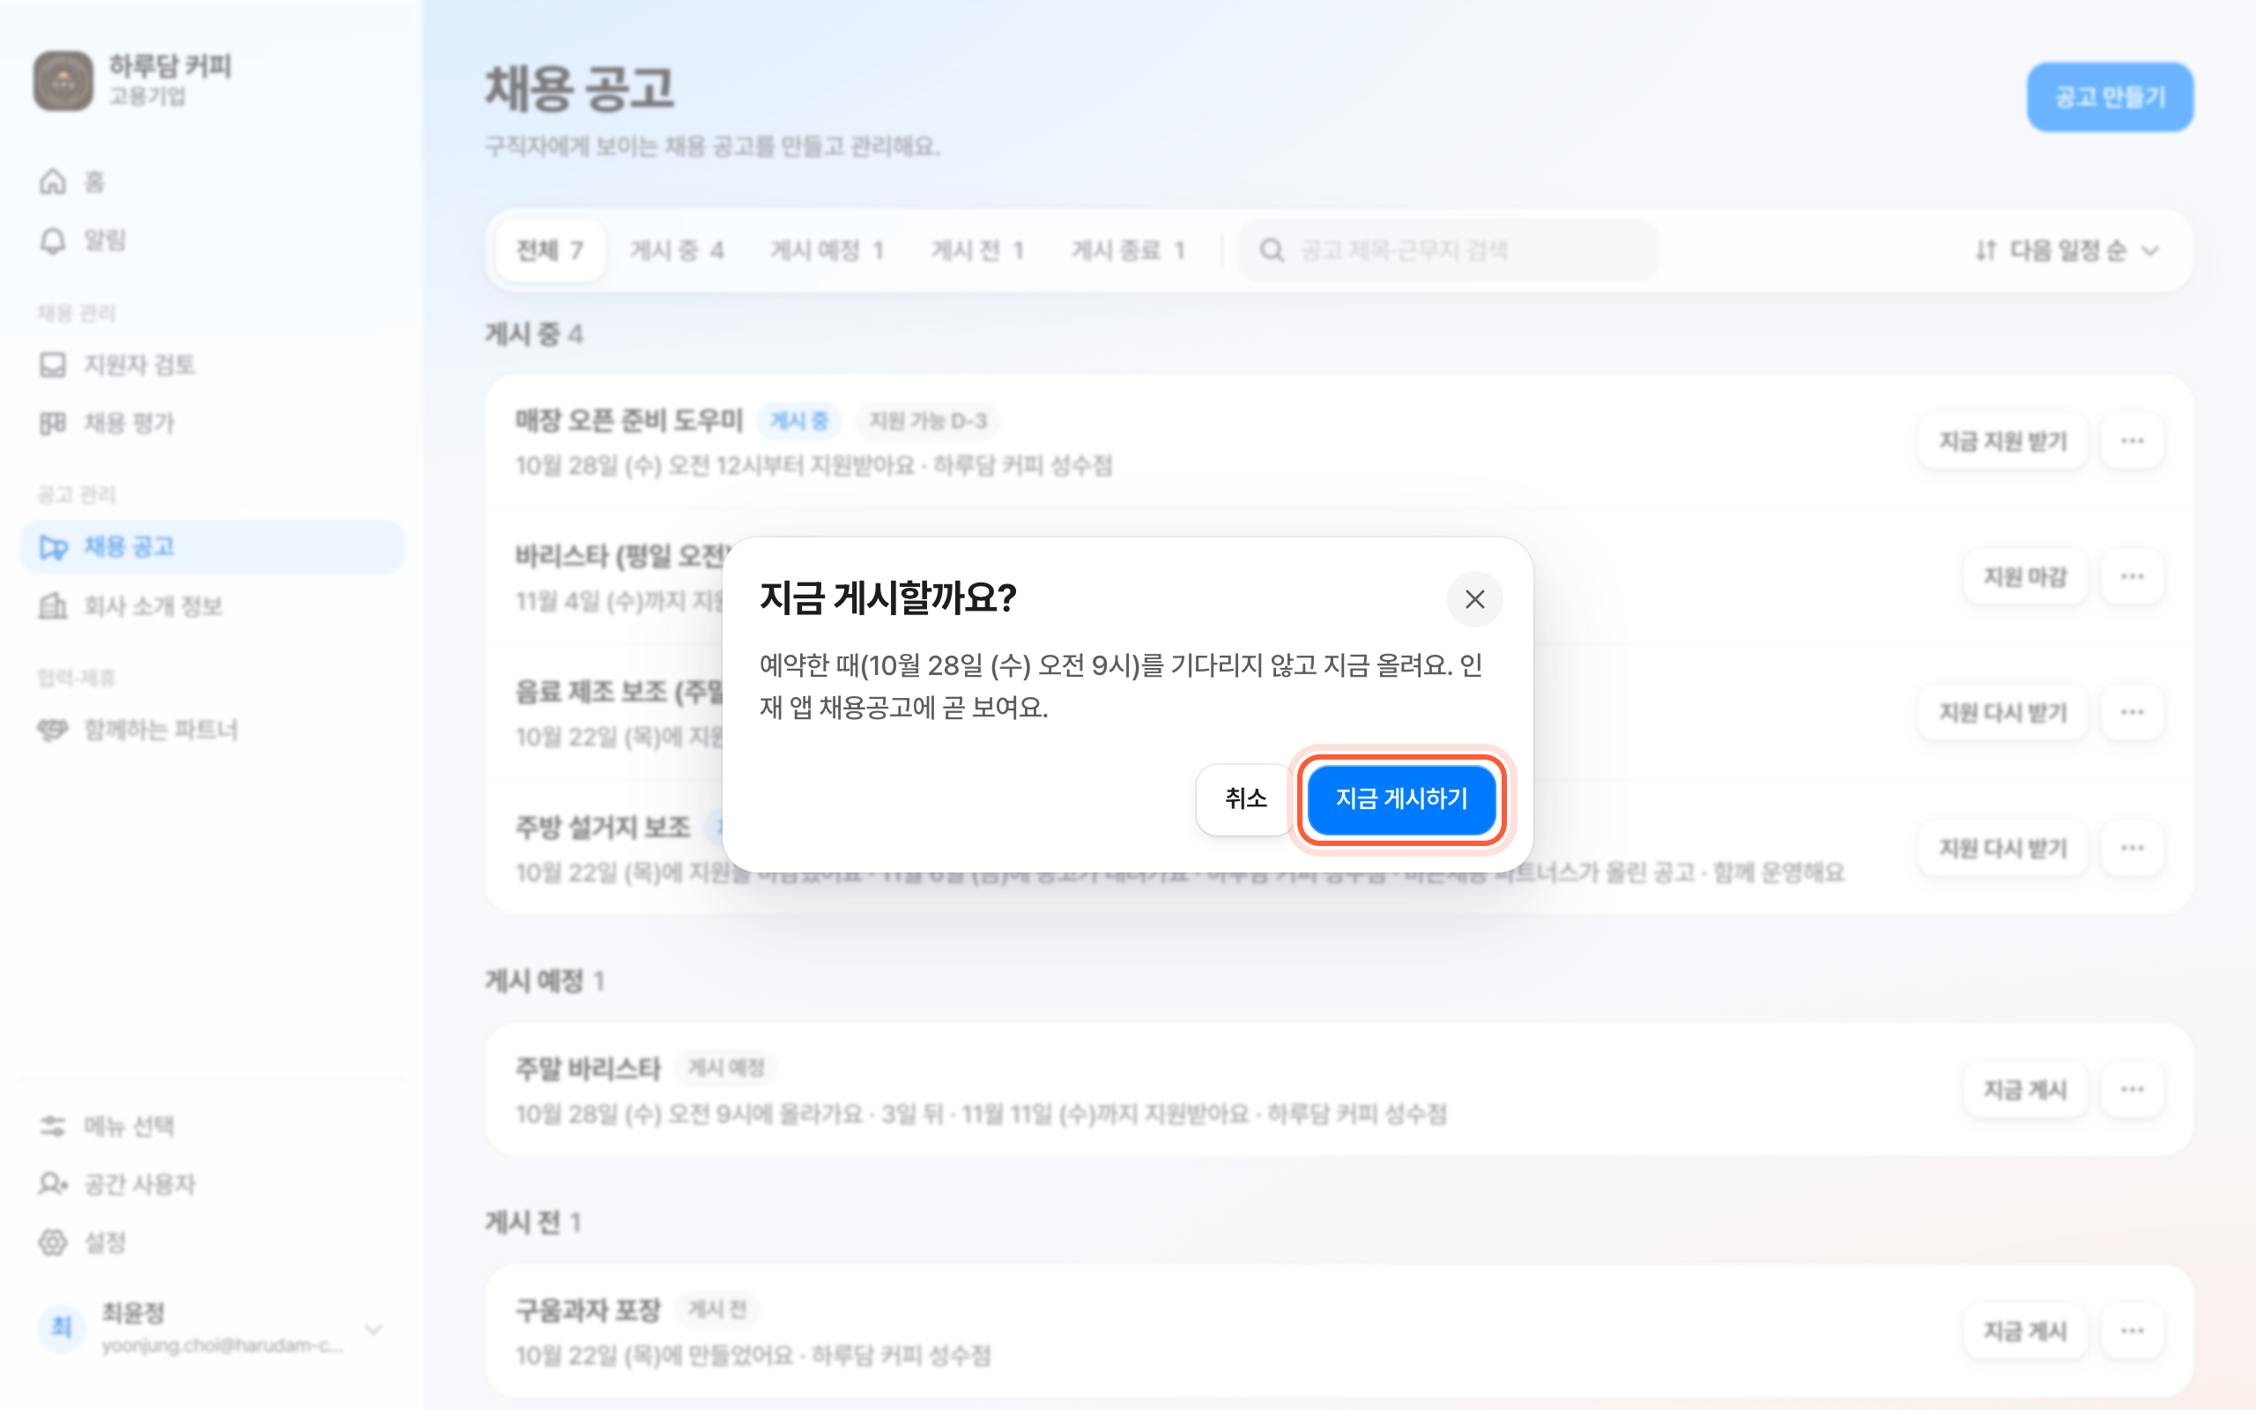Click 지원 다시 받기 for 주방 설거지 보조

coord(2002,849)
